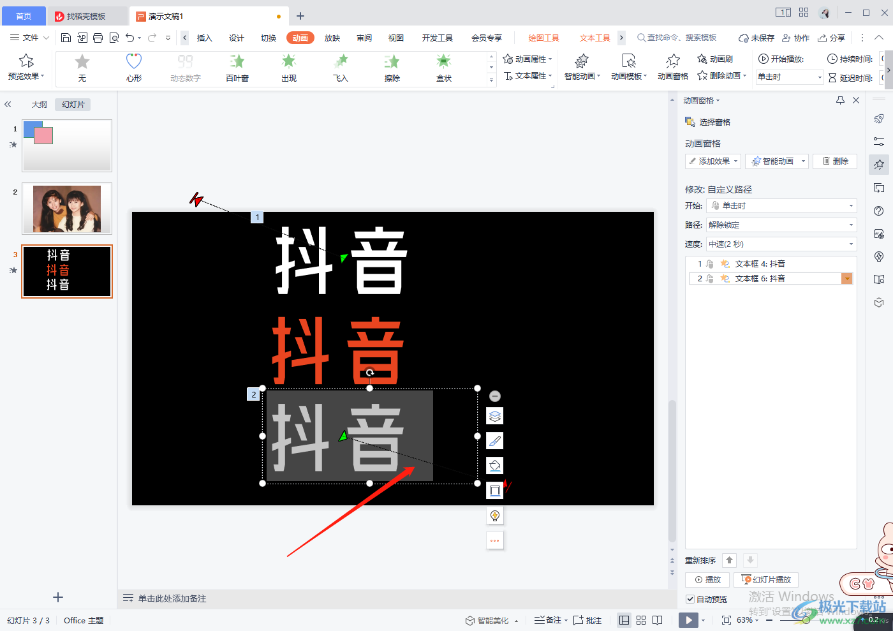Click the 播放 button in animation pane

pos(707,579)
